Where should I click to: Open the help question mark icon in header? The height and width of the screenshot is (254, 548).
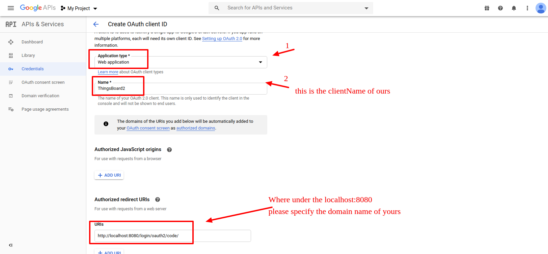pos(500,8)
